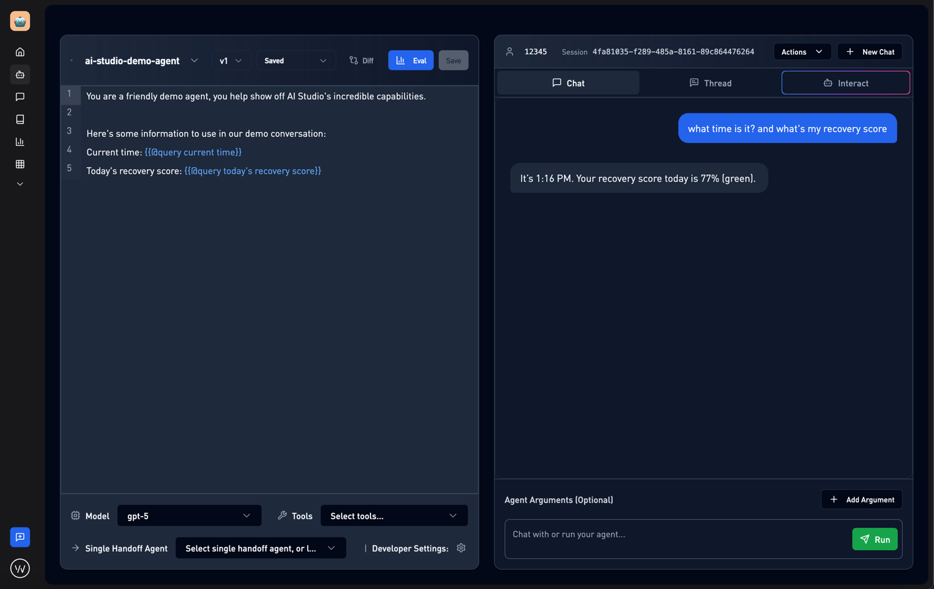Open the bar chart analytics sidebar icon

click(x=20, y=142)
